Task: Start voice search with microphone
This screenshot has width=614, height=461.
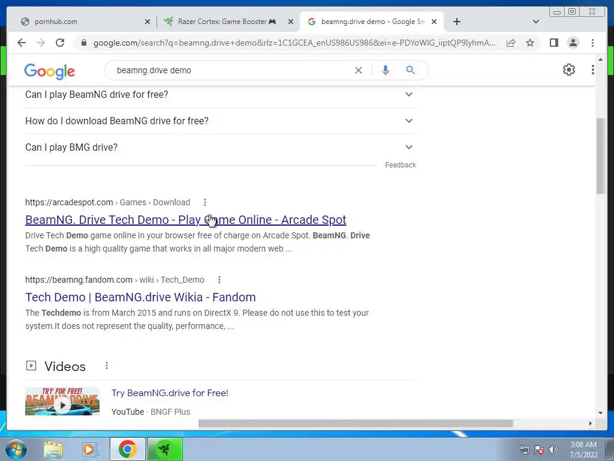Action: coord(386,70)
